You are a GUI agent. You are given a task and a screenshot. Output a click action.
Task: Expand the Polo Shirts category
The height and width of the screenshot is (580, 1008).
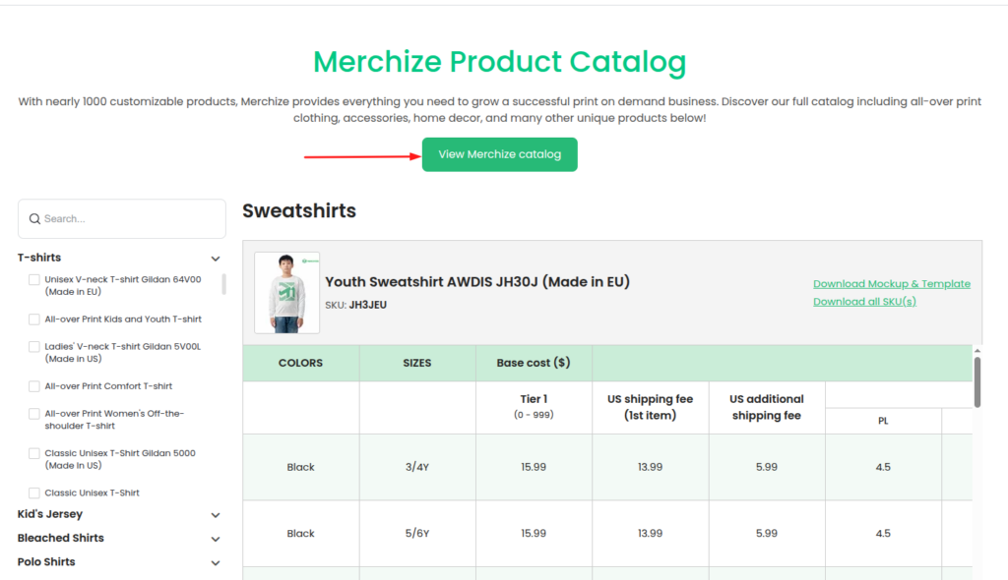point(216,562)
